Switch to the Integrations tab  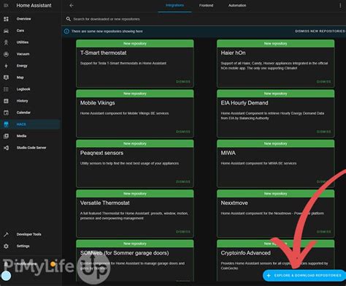pyautogui.click(x=174, y=5)
